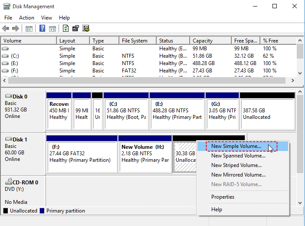Screen dimensions: 305x226
Task: Open the View menu
Action: pyautogui.click(x=46, y=18)
